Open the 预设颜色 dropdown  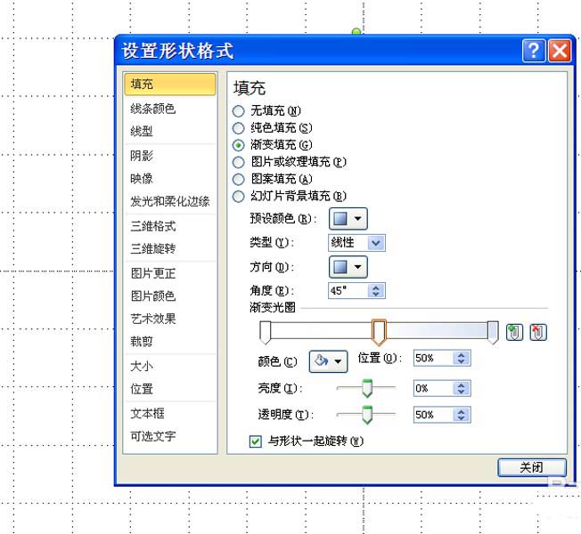click(348, 218)
